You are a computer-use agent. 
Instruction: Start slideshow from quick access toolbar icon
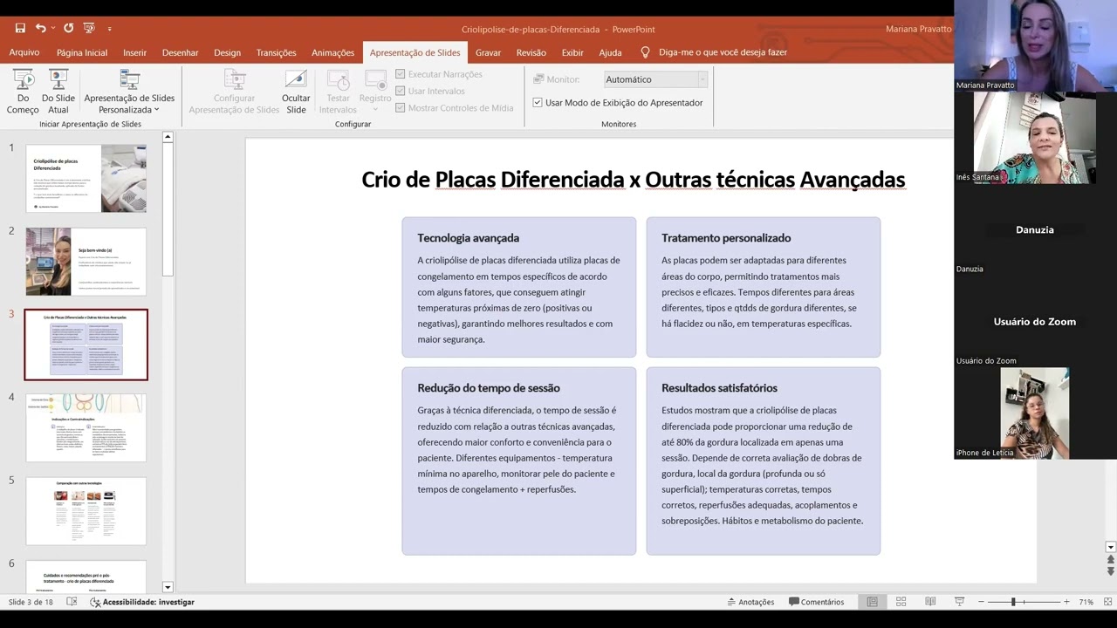tap(89, 28)
